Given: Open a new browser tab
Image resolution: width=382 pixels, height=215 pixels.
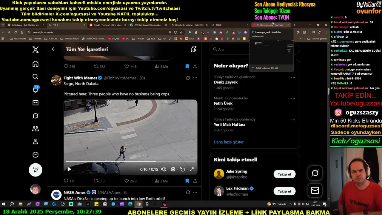Looking at the screenshot, I should pyautogui.click(x=295, y=25).
